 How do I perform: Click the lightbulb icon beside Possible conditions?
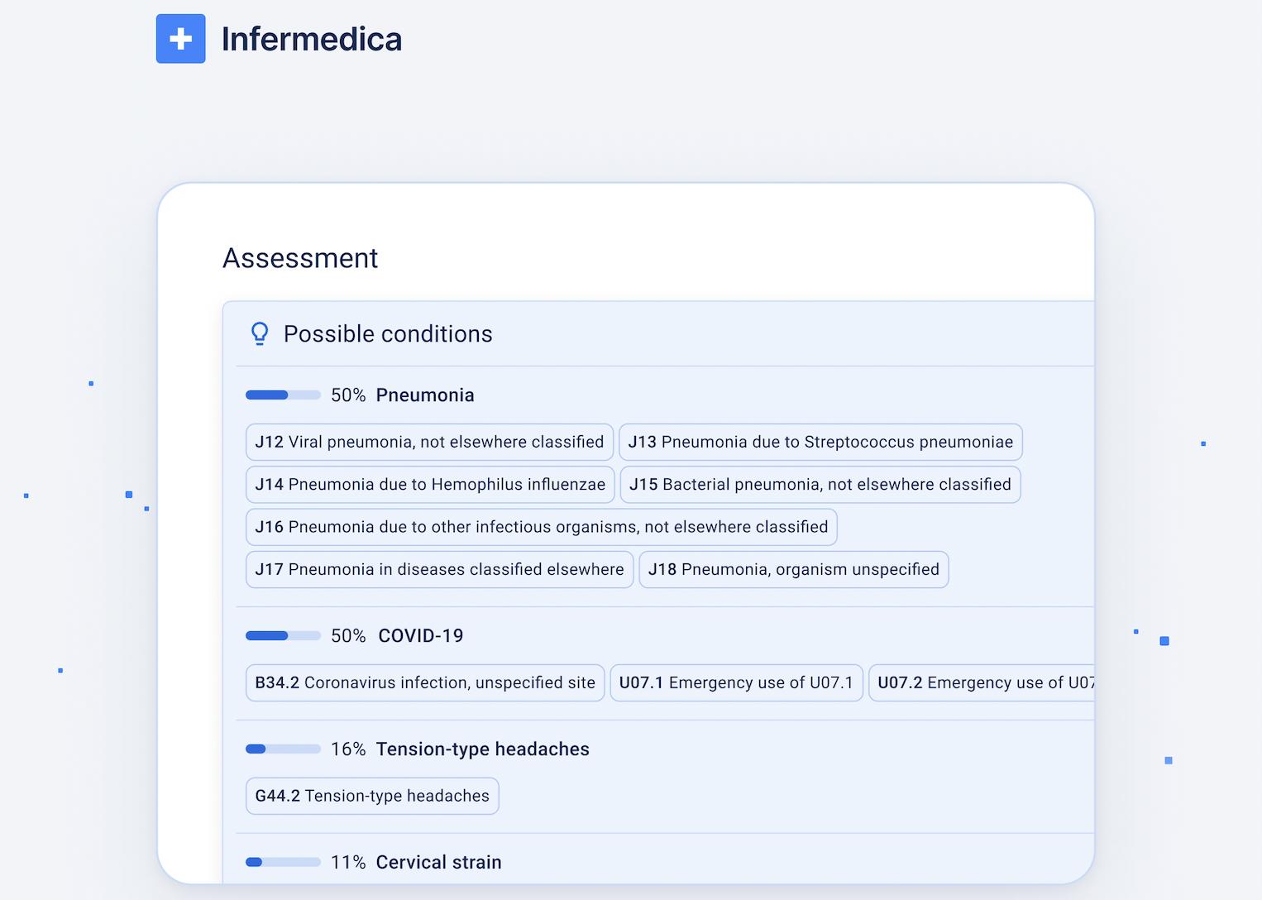pos(260,333)
